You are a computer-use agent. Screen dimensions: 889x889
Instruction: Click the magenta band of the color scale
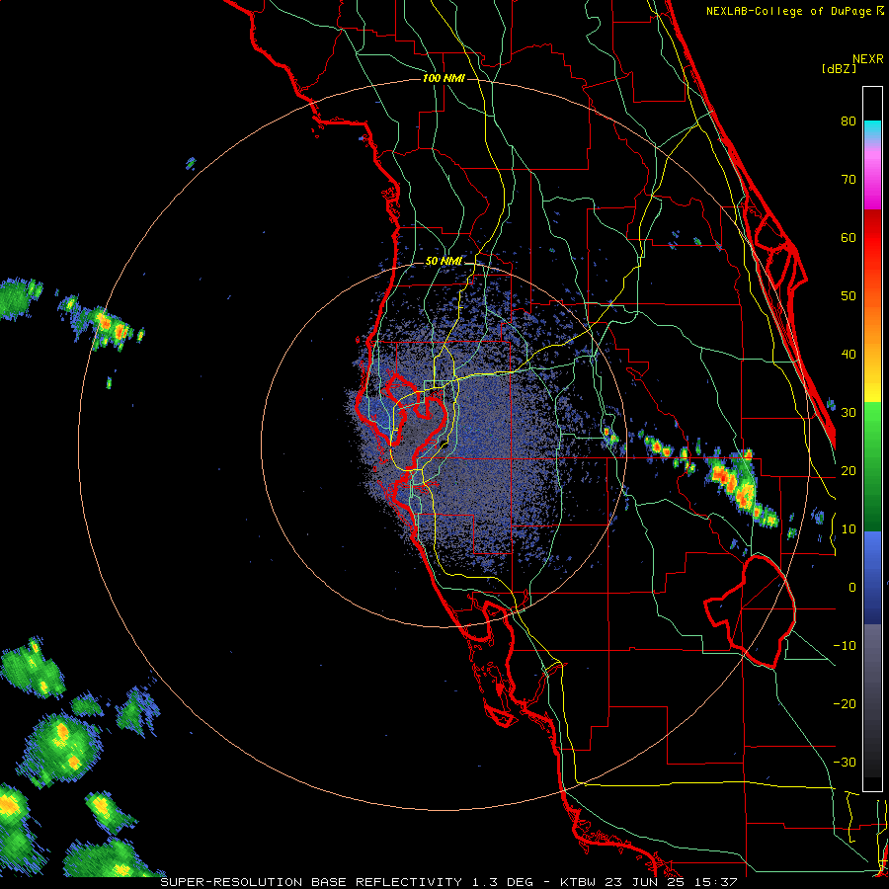(872, 179)
